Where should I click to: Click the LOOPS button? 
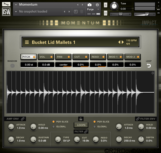point(81,125)
